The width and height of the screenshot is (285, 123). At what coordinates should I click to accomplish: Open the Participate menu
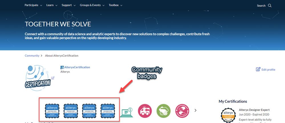tap(33, 5)
